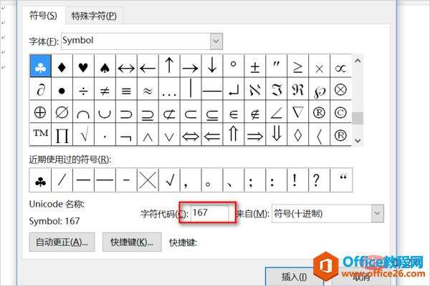Select the recently used crossed box symbol
Screen dimensions: 430x286
pyautogui.click(x=148, y=180)
